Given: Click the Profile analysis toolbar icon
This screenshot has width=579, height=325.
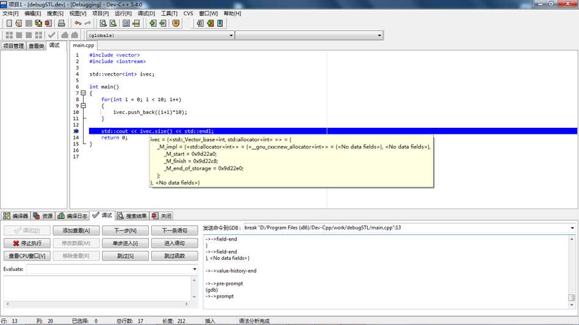Looking at the screenshot, I should (65, 35).
